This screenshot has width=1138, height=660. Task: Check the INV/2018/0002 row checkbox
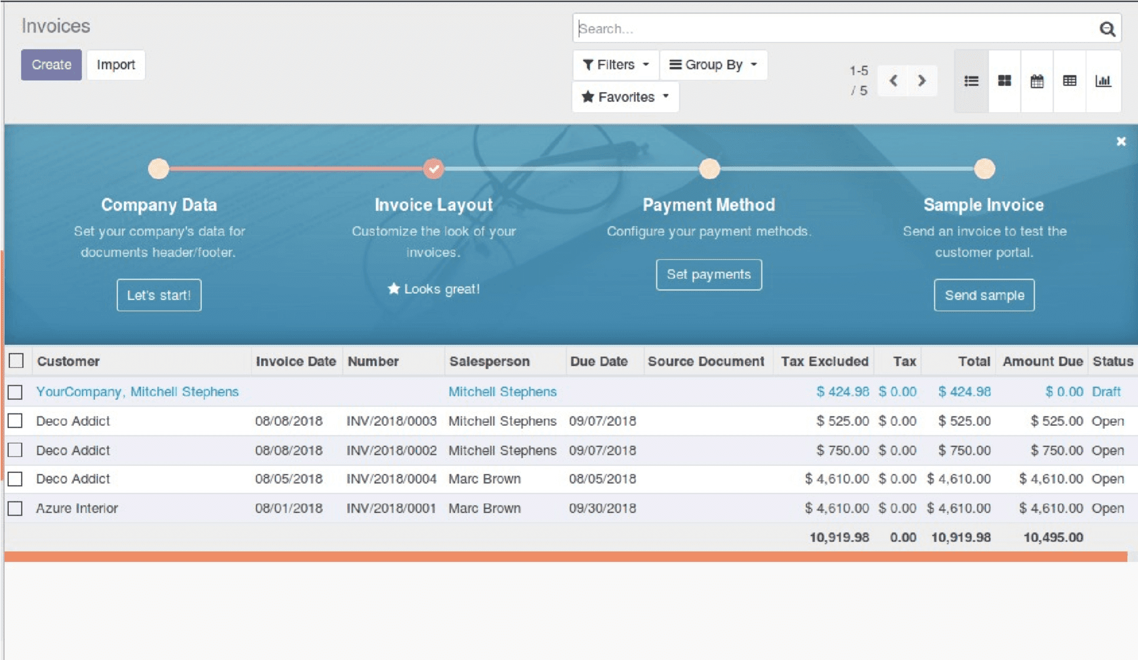click(15, 450)
